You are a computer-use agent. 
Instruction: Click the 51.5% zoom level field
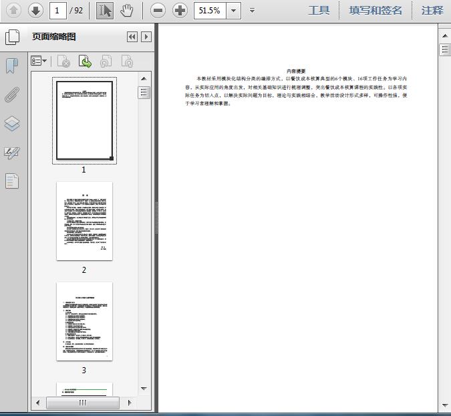pyautogui.click(x=210, y=11)
